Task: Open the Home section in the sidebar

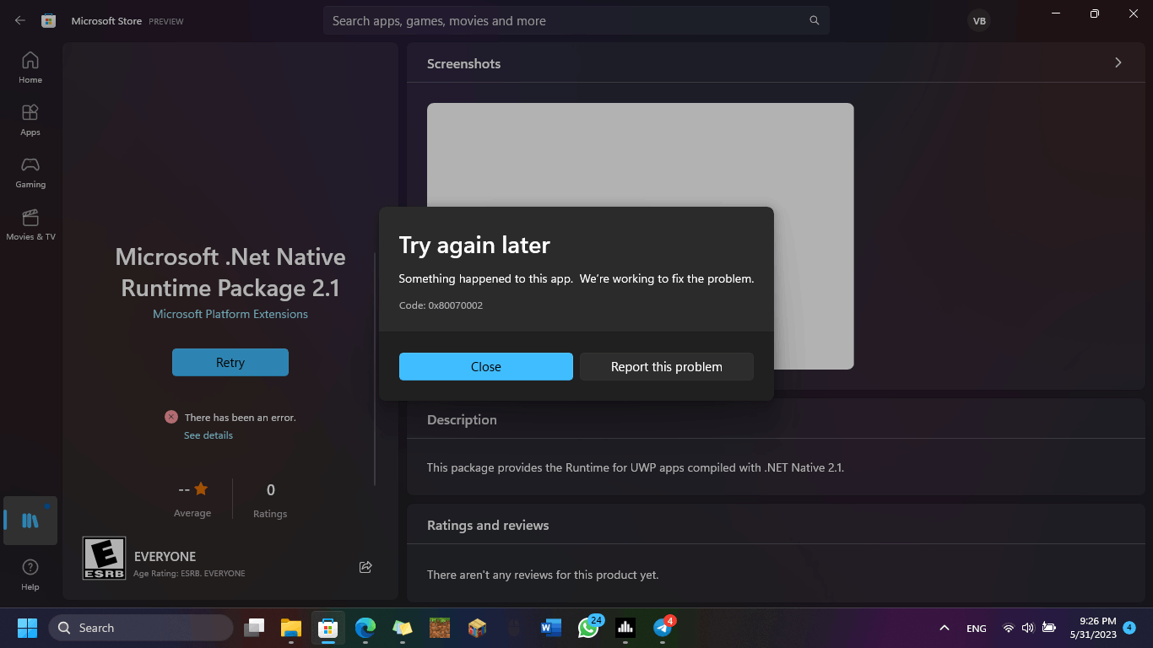Action: tap(30, 66)
